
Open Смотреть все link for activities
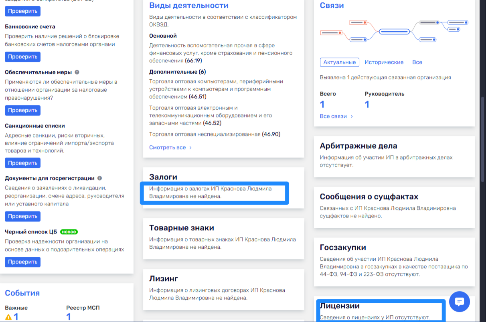coord(168,147)
